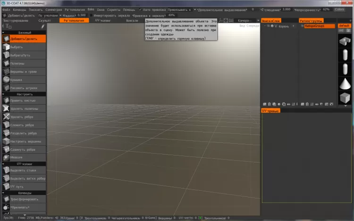This screenshot has width=354, height=221.
Task: Open the Ретопо-группы panel tab
Action: (x=311, y=21)
